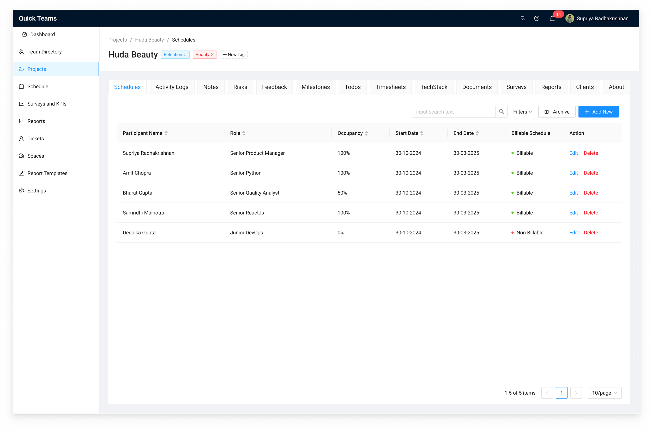Click the Add New button
Viewport: 652px width, 430px height.
pyautogui.click(x=598, y=112)
